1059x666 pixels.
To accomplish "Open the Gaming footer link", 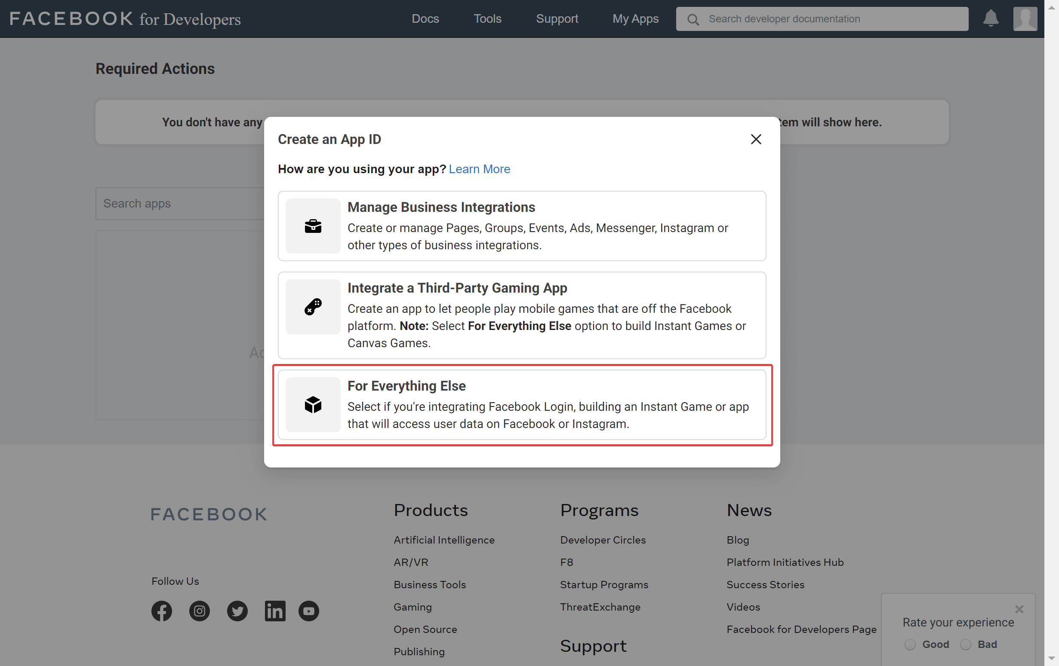I will 412,607.
